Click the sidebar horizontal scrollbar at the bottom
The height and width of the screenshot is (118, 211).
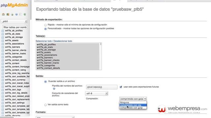point(7,117)
